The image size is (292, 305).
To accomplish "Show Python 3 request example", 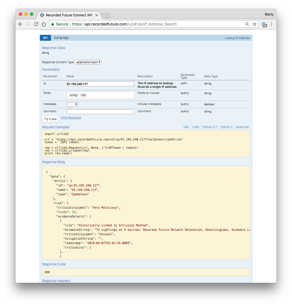I will pos(226,127).
